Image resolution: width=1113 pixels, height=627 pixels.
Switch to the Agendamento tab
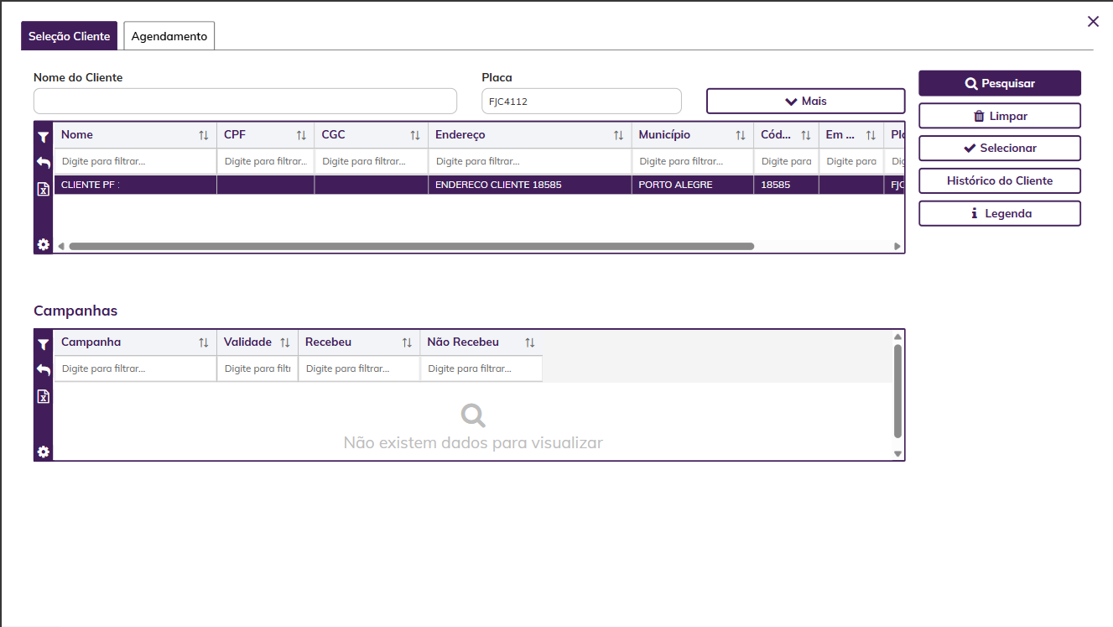coord(169,36)
